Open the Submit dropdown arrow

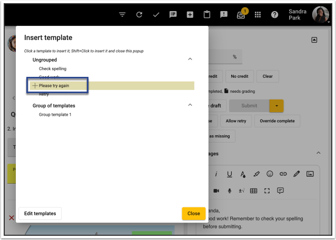(x=276, y=106)
